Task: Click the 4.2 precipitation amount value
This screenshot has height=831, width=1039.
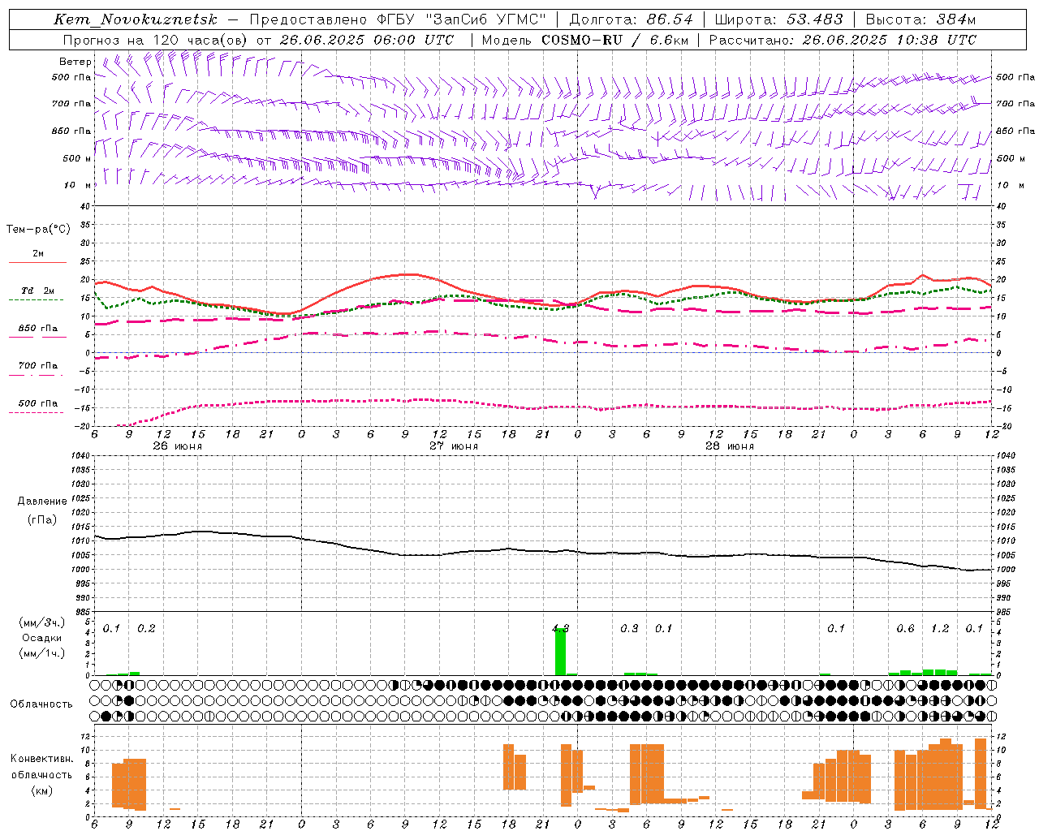Action: click(560, 628)
